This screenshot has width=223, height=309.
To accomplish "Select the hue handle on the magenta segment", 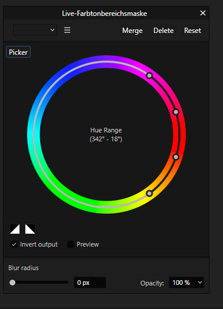I will (149, 75).
